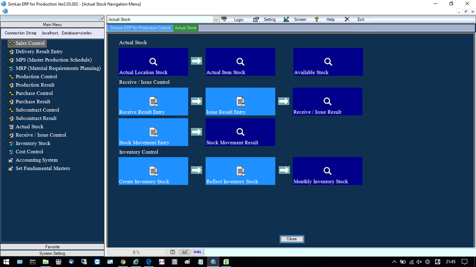Select MPS (Master Production Schedule) tree item
Viewport: 476px width, 267px height.
coord(54,60)
